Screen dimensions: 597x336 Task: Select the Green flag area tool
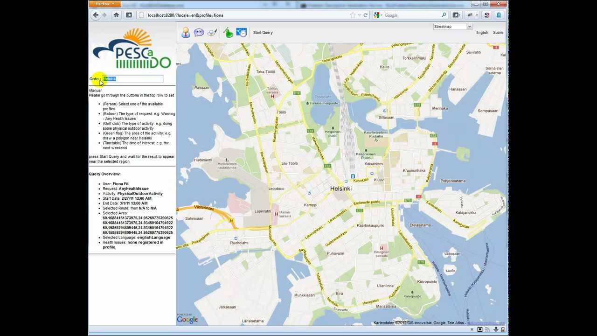click(228, 32)
